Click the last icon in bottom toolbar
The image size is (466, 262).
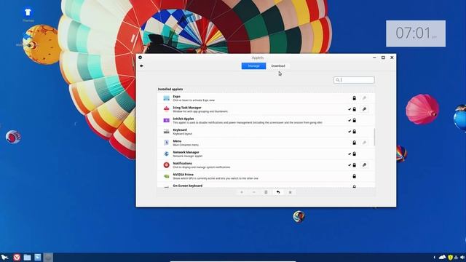point(291,192)
